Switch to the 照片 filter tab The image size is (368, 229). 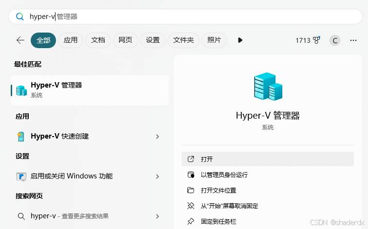click(x=214, y=40)
